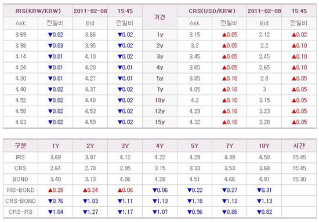Click the blue down arrow beside CRS-BOND 0.76
Viewport: 319px width, 222px height.
tap(50, 201)
